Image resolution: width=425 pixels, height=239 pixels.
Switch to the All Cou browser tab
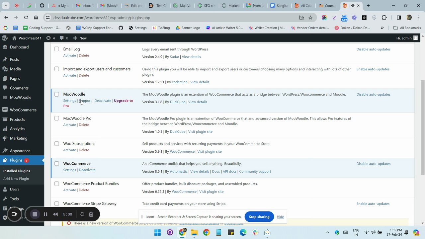click(x=303, y=6)
